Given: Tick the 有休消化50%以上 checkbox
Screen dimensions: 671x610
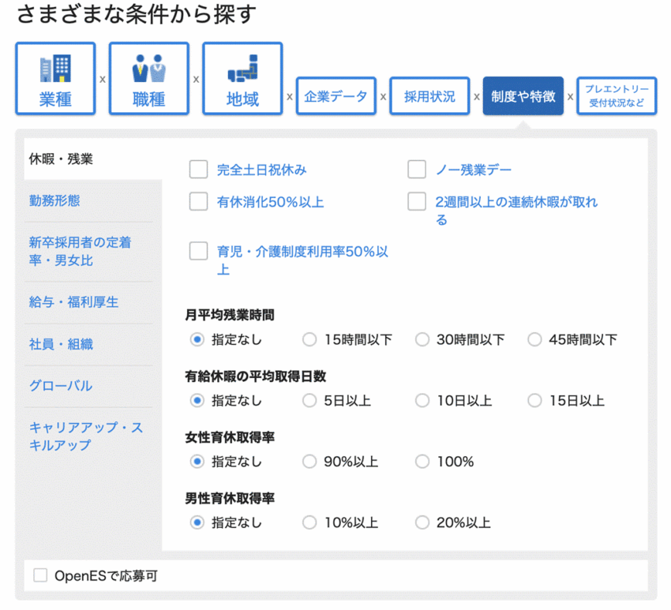Looking at the screenshot, I should 198,202.
